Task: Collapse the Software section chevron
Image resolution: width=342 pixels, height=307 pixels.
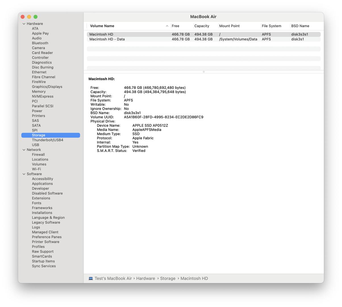Action: [x=24, y=174]
